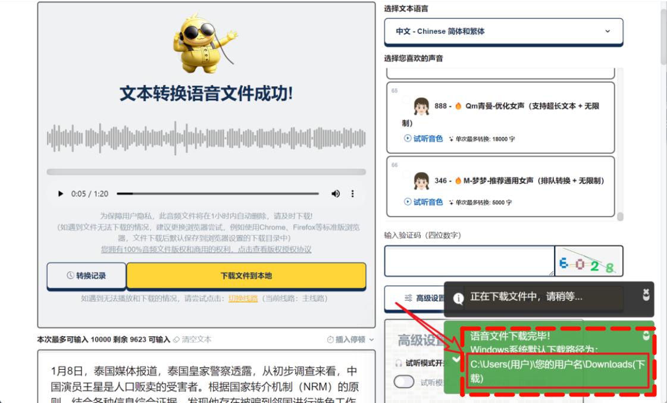Toggle the 试听模式 switch
Image resolution: width=667 pixels, height=403 pixels.
click(403, 382)
